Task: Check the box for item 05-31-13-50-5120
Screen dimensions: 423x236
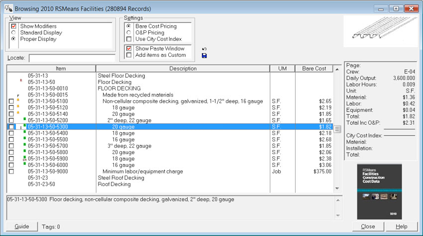Action: (x=11, y=107)
